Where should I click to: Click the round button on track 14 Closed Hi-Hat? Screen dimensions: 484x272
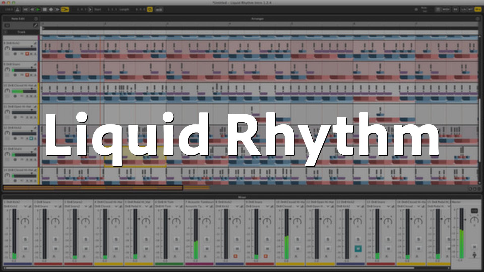point(15,181)
